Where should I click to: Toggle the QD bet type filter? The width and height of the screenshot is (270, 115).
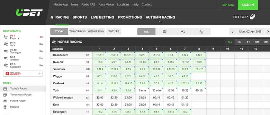pyautogui.click(x=239, y=42)
